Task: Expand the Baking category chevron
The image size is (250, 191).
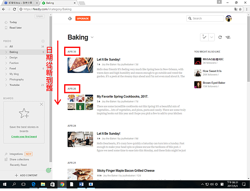Action: click(6, 52)
